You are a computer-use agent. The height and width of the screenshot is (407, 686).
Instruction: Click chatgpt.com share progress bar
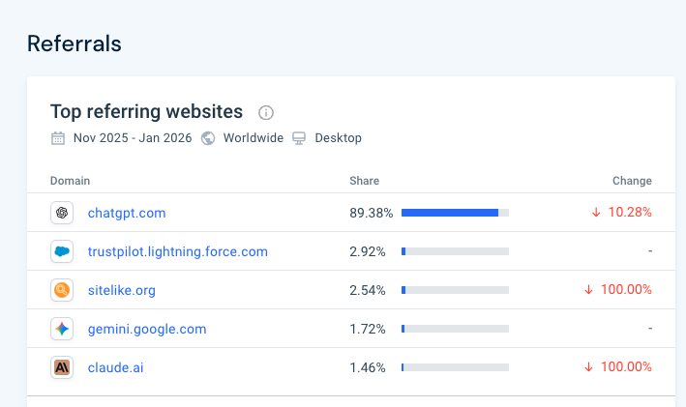point(455,213)
